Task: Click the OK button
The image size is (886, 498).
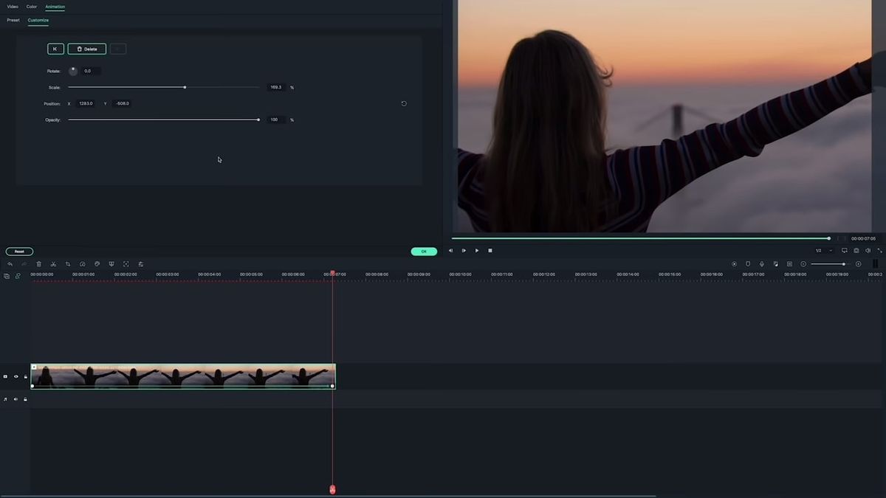Action: tap(423, 251)
